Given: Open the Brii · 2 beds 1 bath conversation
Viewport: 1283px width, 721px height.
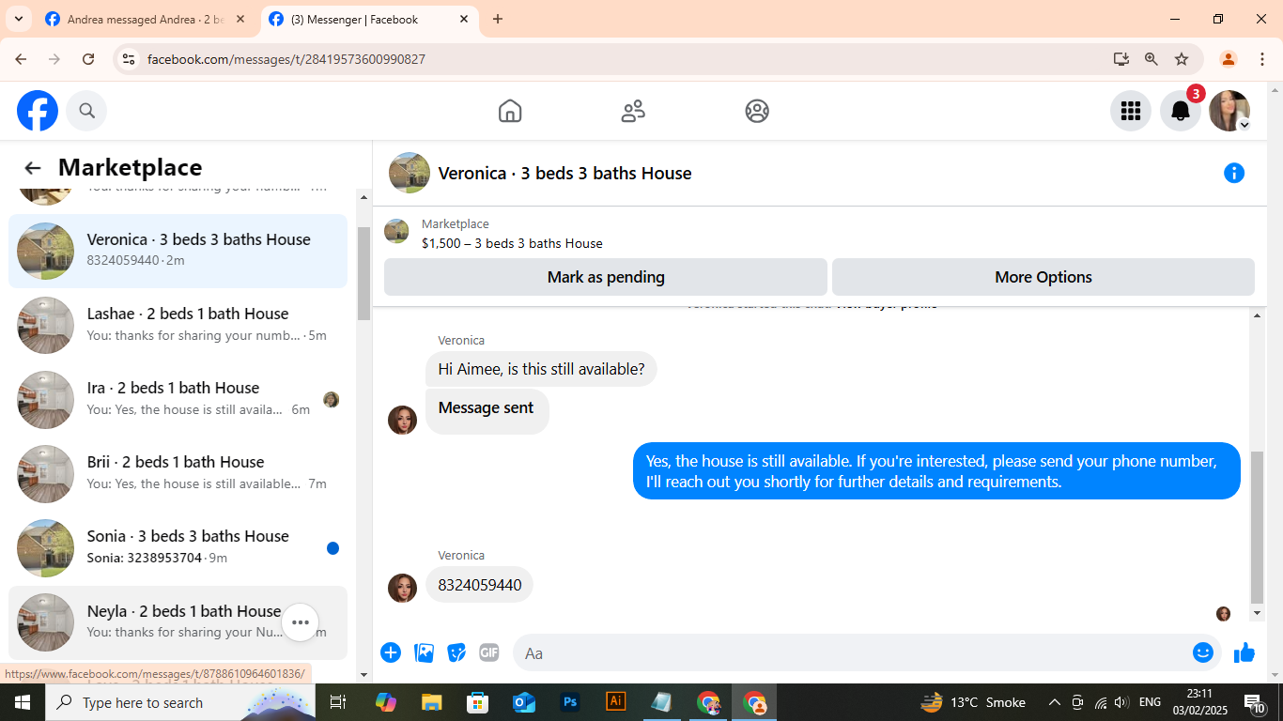Looking at the screenshot, I should (178, 473).
